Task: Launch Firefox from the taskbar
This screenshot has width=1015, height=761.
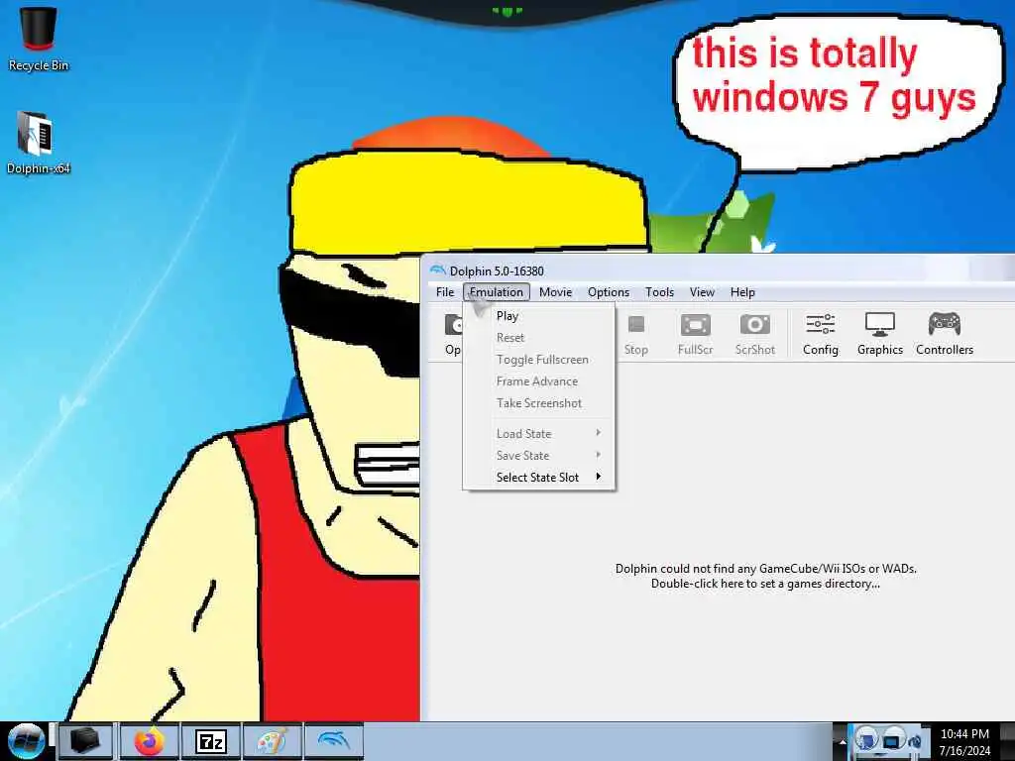Action: (149, 741)
